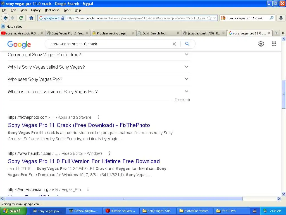This screenshot has height=215, width=286.
Task: Click the system clock 2:35 AM
Action: (x=276, y=211)
